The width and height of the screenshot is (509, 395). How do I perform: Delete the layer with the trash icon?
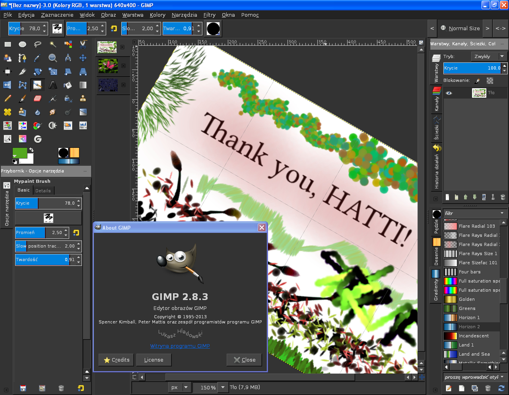click(503, 197)
